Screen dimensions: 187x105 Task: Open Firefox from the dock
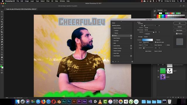(43, 101)
